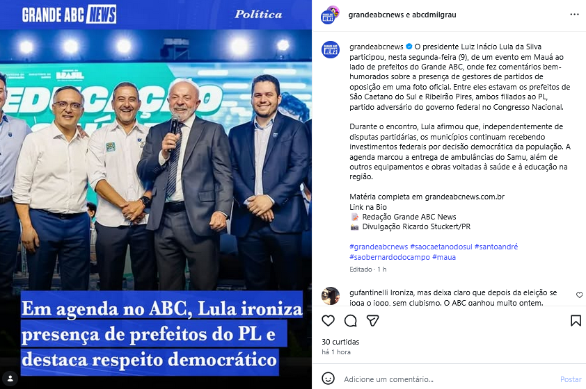This screenshot has height=389, width=586.
Task: Open #santoandré hashtag
Action: (496, 247)
